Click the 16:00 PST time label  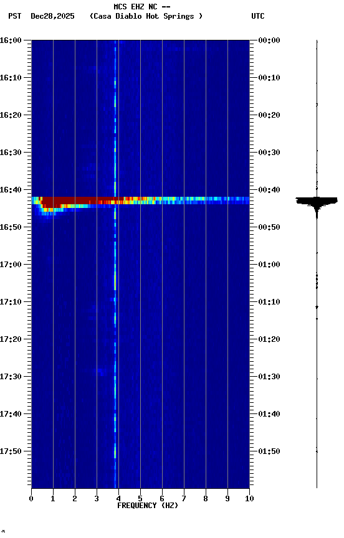pos(11,40)
